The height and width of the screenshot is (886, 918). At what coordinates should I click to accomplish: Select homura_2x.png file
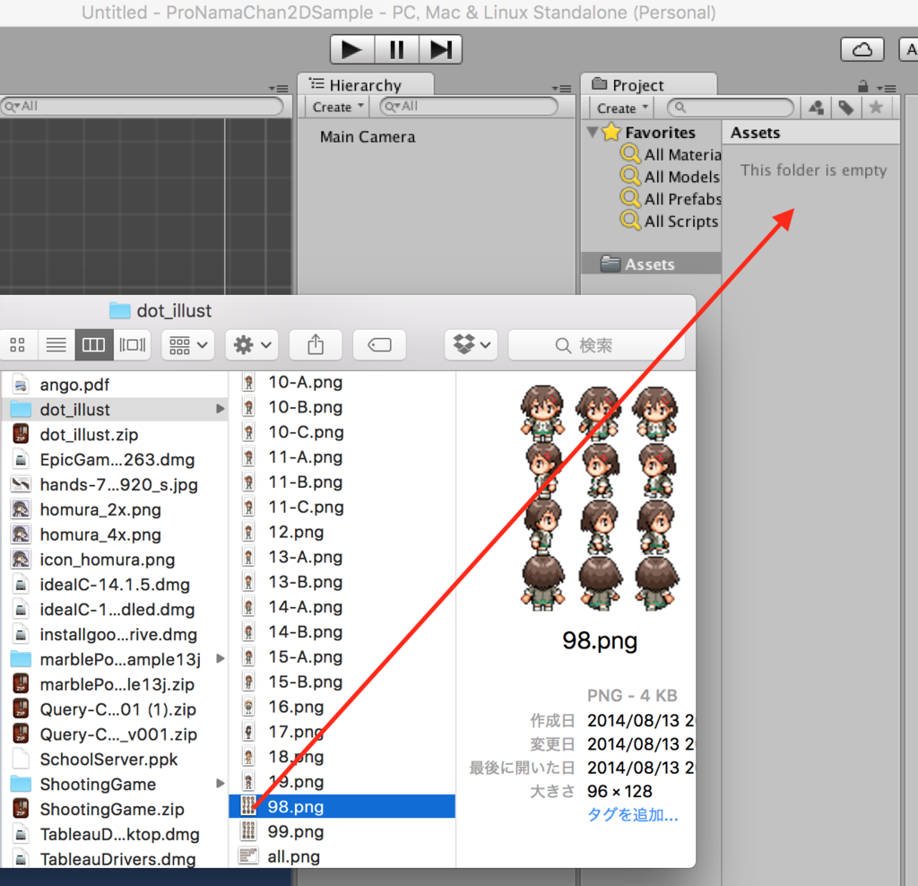click(115, 509)
